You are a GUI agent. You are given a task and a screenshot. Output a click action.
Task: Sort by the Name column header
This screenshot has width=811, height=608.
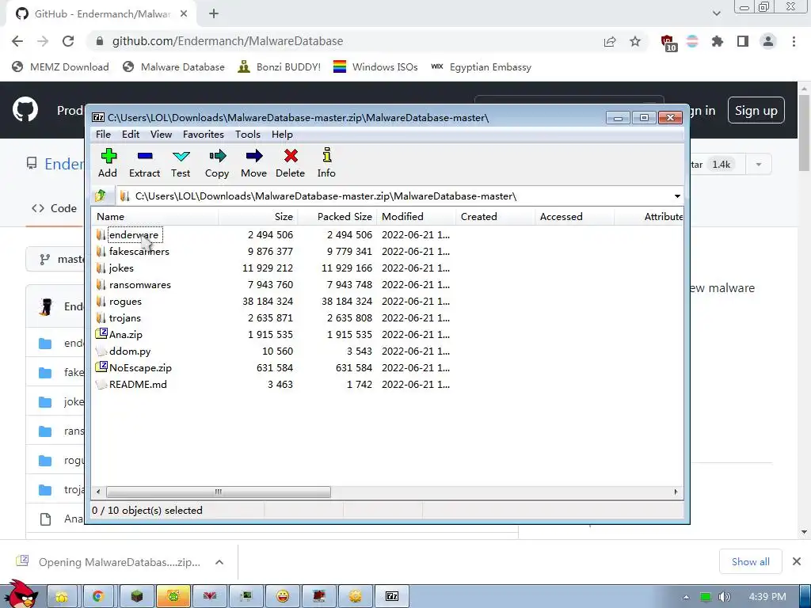tap(154, 217)
